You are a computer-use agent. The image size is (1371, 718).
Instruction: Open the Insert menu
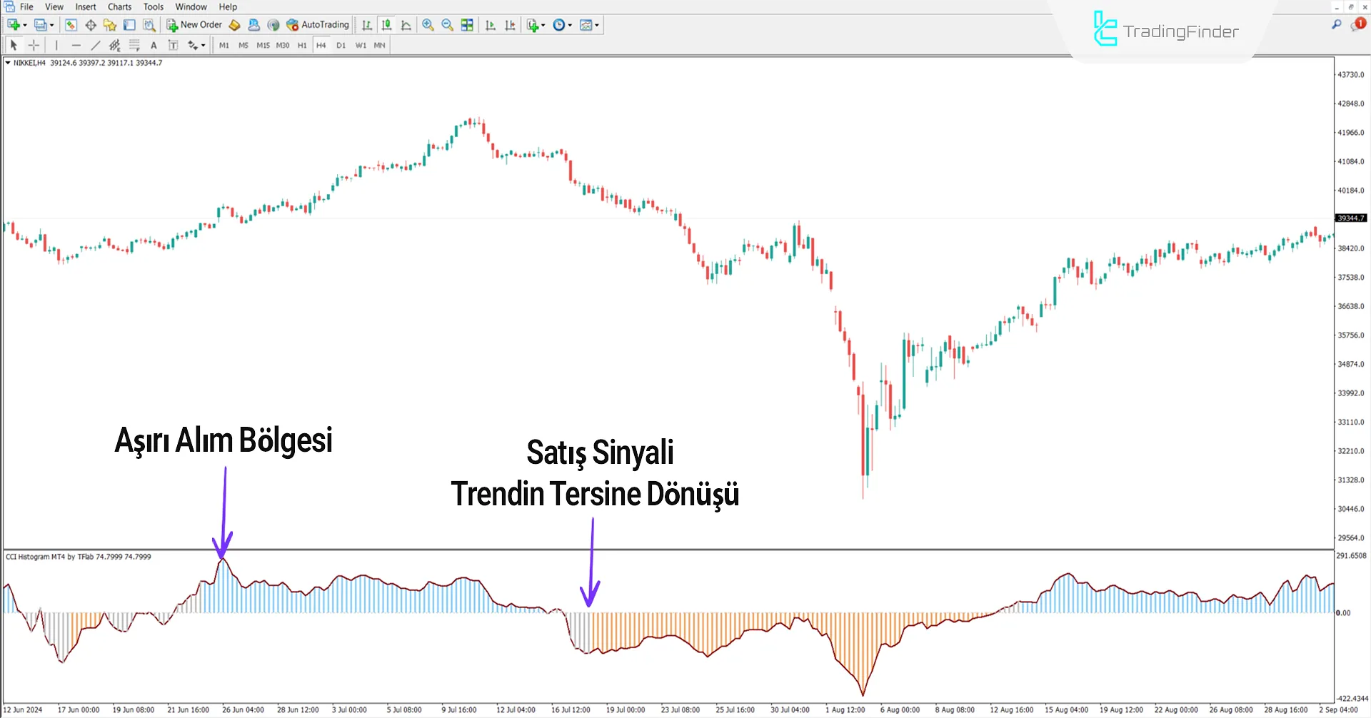[85, 7]
